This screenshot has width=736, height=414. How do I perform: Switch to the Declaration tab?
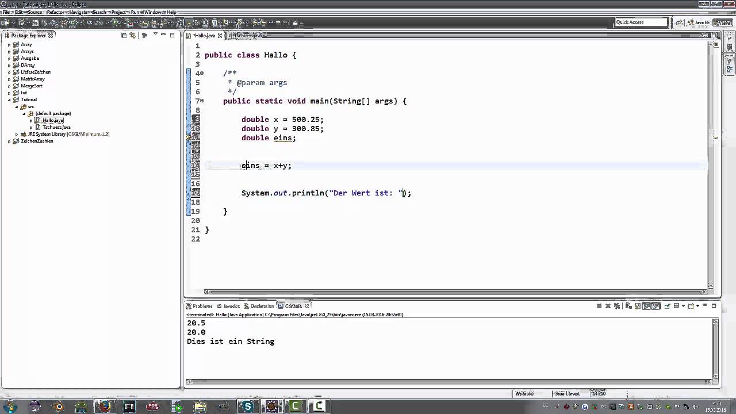tap(259, 306)
